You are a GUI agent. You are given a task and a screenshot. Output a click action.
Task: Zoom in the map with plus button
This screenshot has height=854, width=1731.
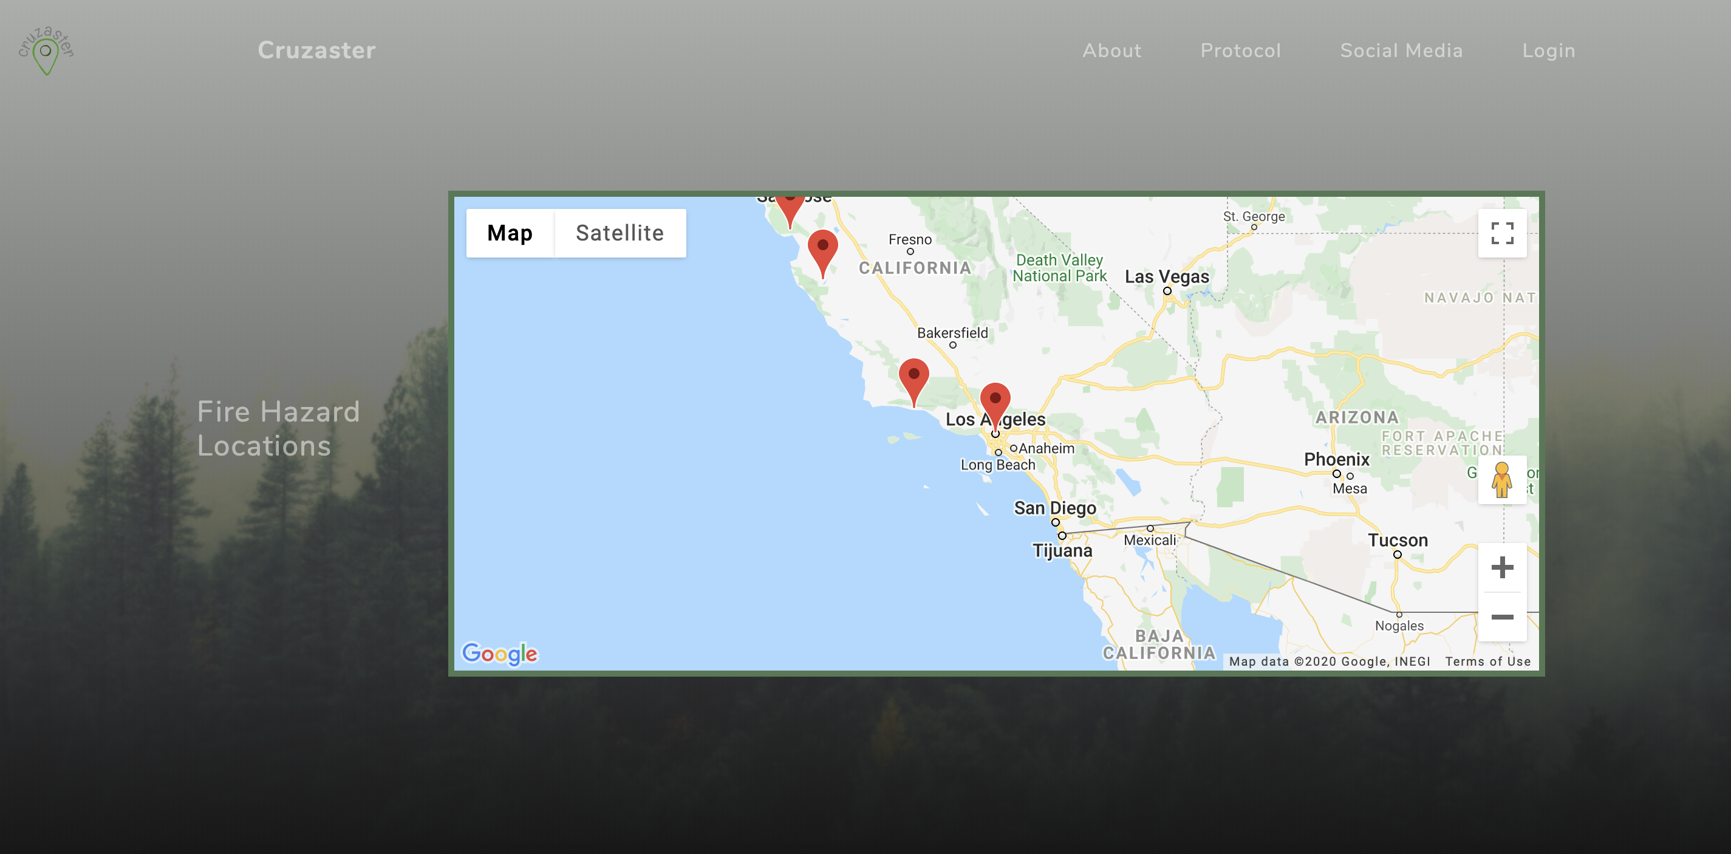[1502, 568]
